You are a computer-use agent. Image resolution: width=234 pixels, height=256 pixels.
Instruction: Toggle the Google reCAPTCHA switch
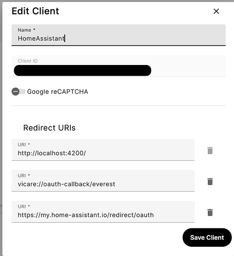pyautogui.click(x=18, y=92)
